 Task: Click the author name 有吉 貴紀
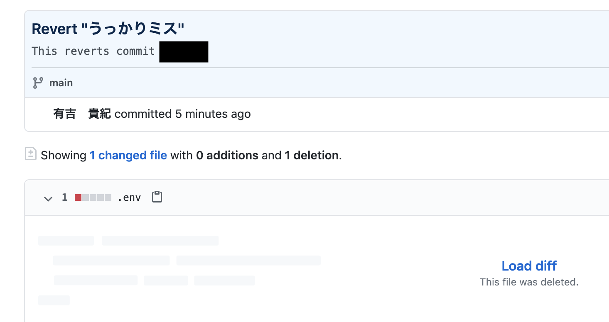82,114
